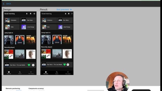Switch to Favorites tab in Result preview
This screenshot has height=91, width=162.
pyautogui.click(x=46, y=73)
